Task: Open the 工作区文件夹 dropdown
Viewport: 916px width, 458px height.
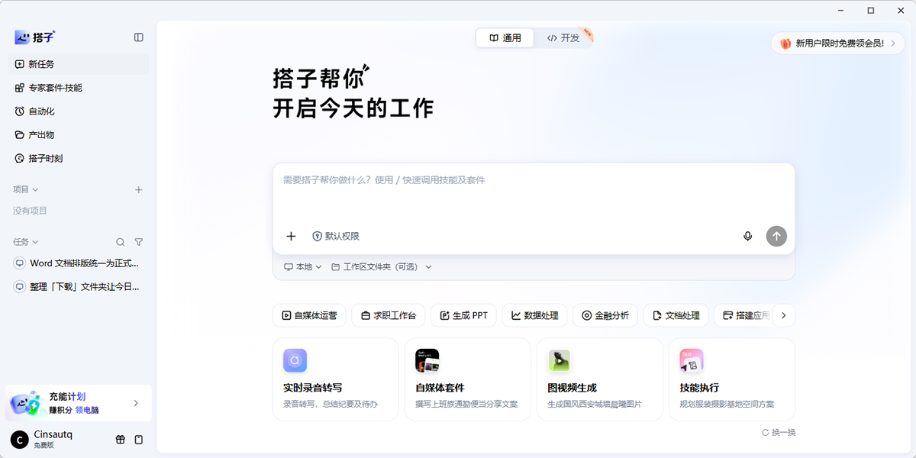Action: click(381, 267)
